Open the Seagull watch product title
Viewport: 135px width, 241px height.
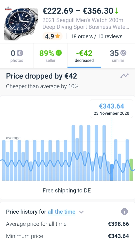(85, 24)
